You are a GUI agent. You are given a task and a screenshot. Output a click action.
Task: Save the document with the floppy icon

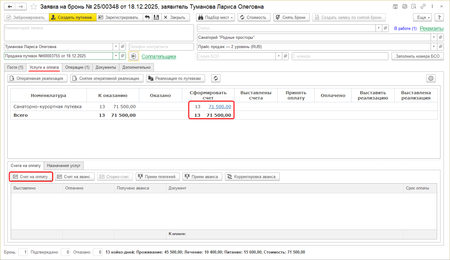coord(156,17)
